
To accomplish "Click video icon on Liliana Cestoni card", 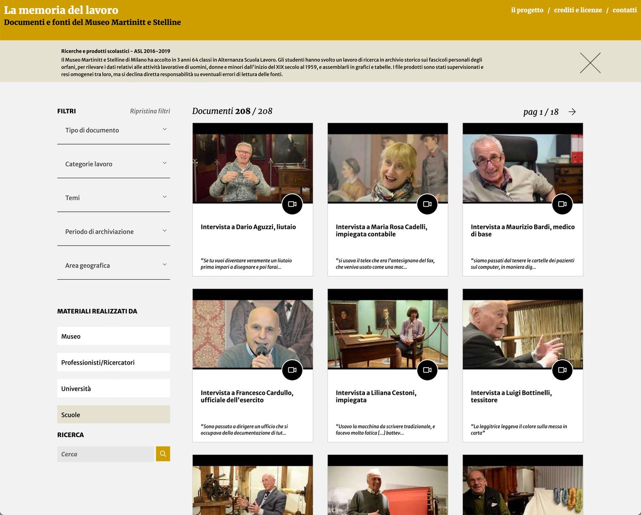I will pyautogui.click(x=427, y=370).
